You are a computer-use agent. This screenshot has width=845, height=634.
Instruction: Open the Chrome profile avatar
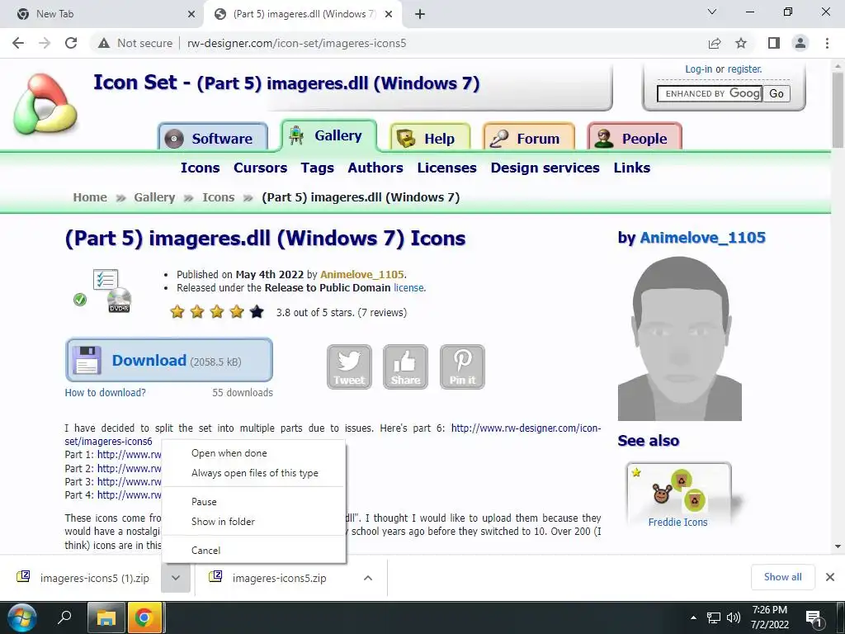coord(800,43)
